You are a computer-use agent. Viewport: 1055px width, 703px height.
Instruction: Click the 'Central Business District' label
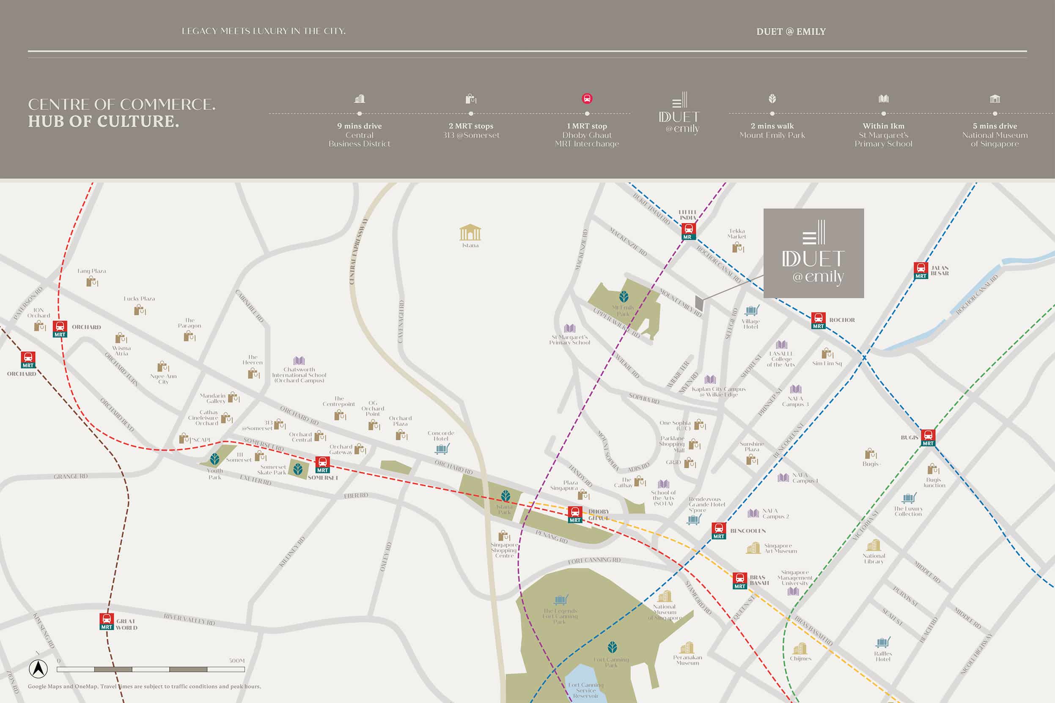click(359, 140)
